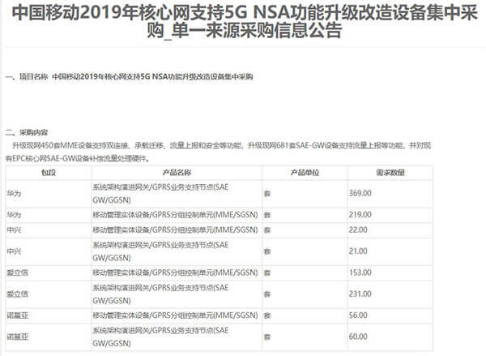Screen dimensions: 486x356
Task: Click 华为 in the 369.00 row
Action: [14, 194]
